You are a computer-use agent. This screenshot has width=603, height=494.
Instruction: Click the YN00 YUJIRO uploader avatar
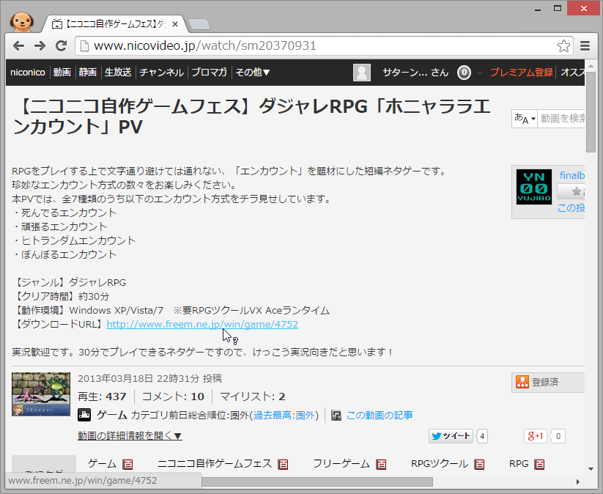click(534, 188)
